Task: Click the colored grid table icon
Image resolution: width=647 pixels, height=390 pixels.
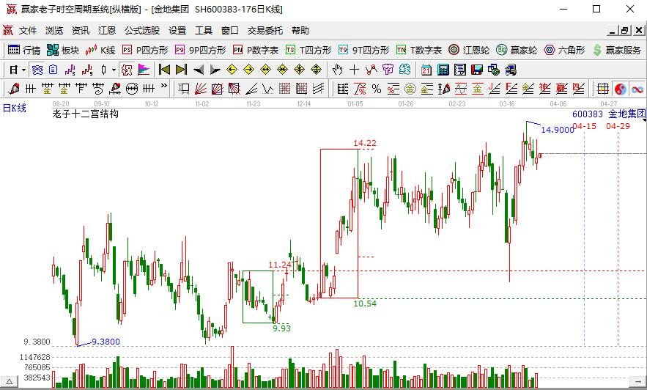Action: point(603,88)
